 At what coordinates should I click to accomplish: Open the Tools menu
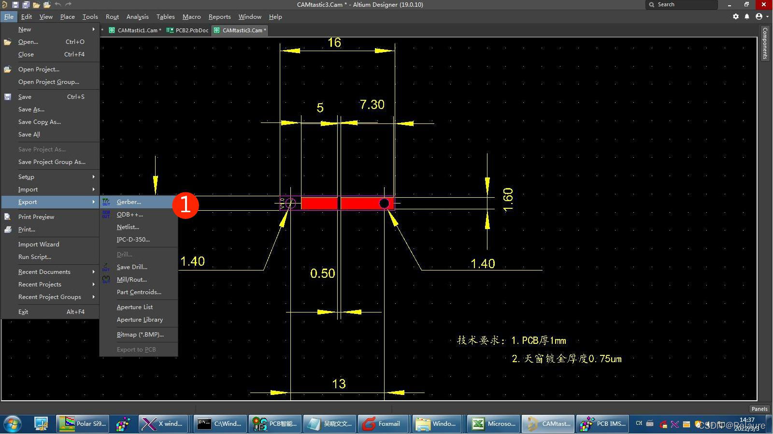pos(90,17)
